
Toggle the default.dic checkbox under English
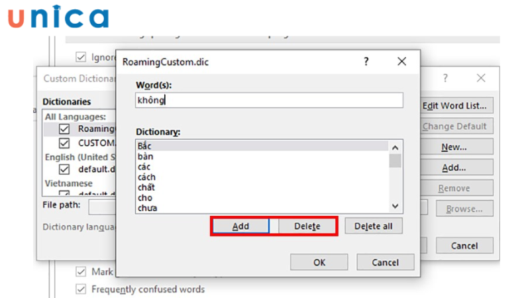click(x=64, y=169)
